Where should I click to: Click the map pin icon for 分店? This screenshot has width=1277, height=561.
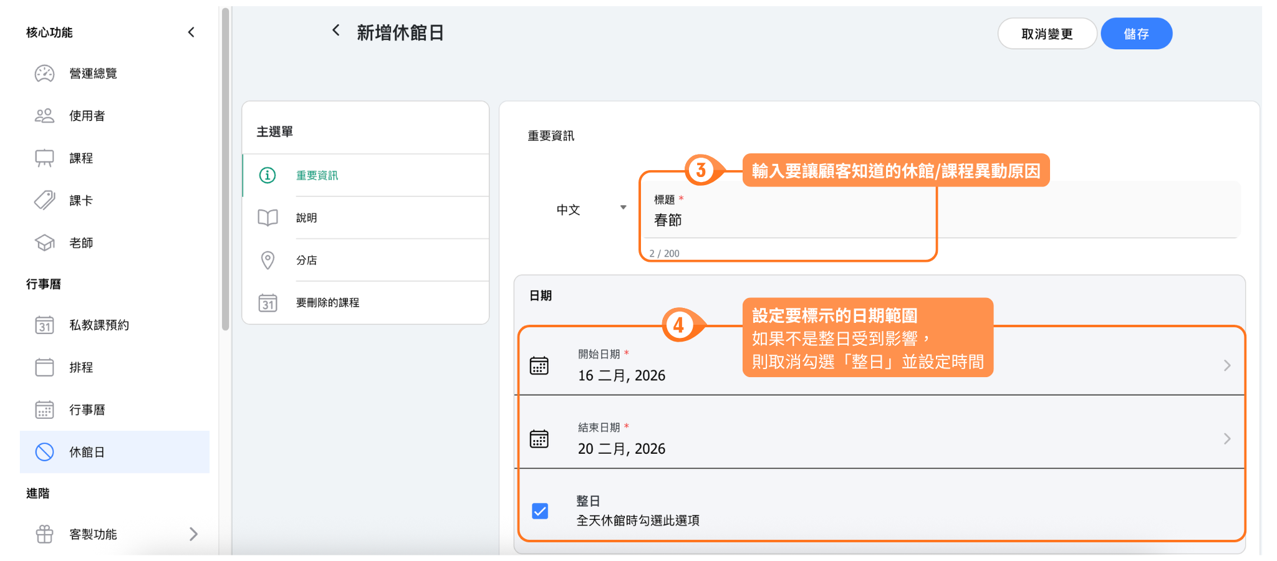click(267, 260)
